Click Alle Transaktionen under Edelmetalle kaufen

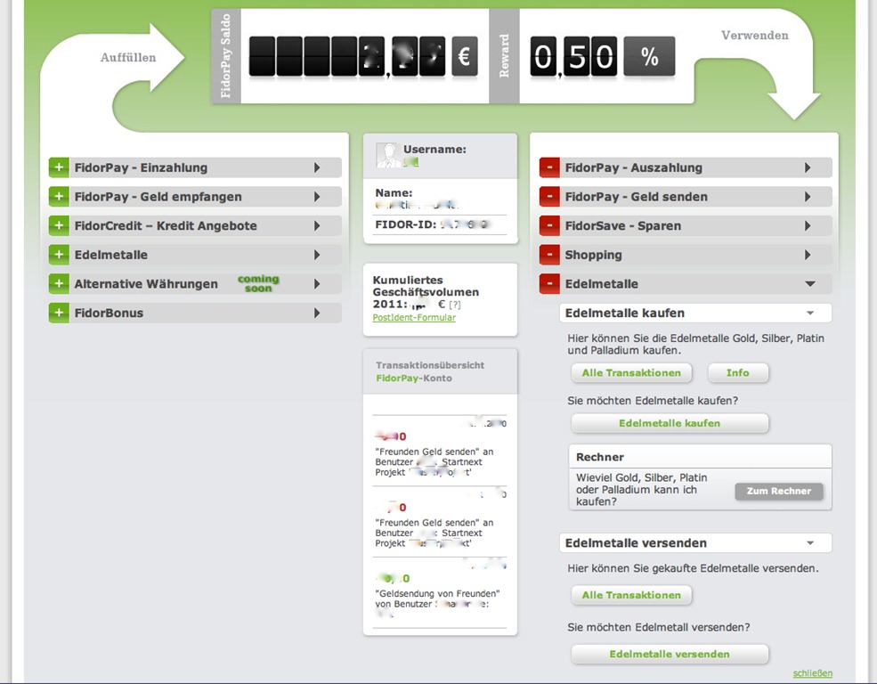coord(631,373)
